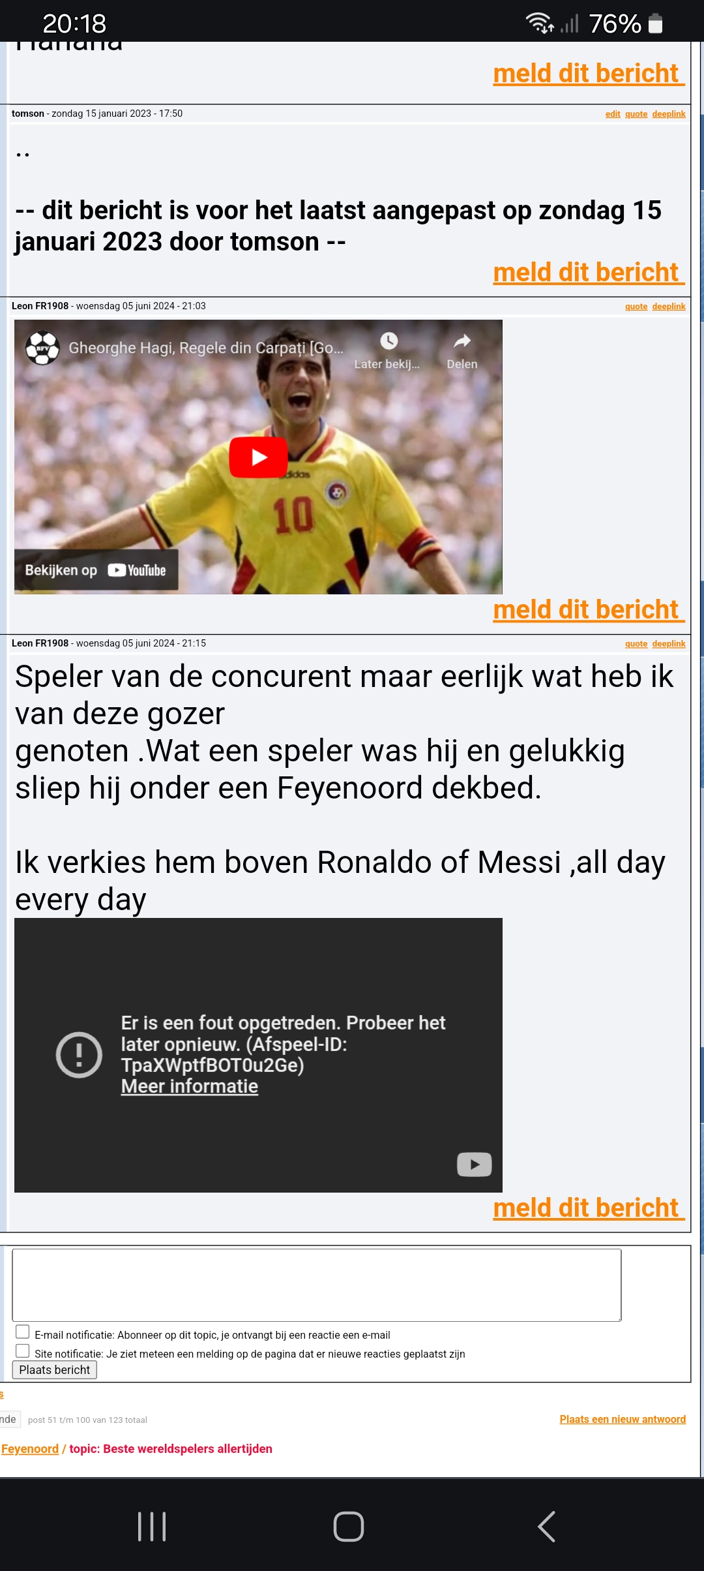Tap the Android home button icon
This screenshot has width=704, height=1571.
pyautogui.click(x=349, y=1527)
